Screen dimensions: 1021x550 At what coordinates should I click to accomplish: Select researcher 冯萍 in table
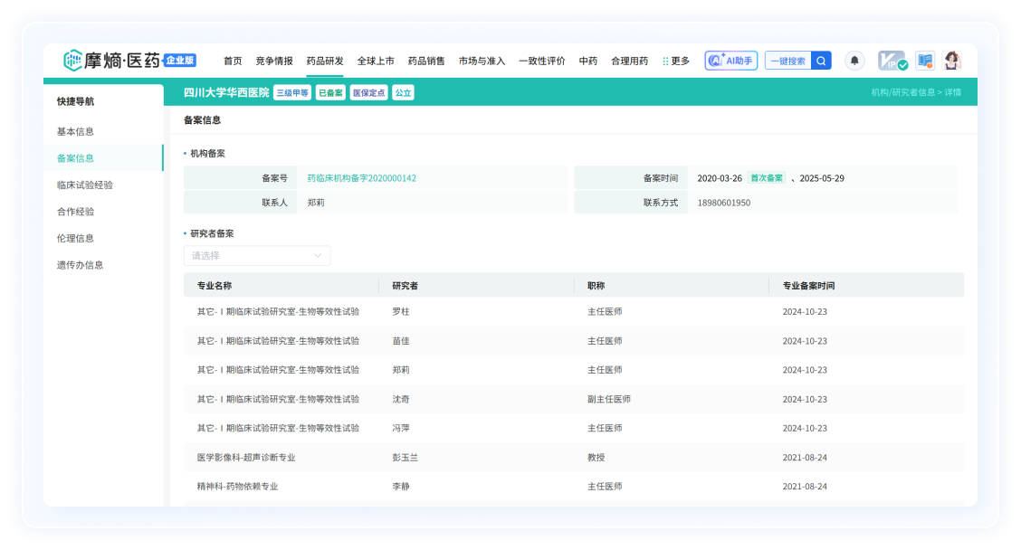click(x=401, y=428)
